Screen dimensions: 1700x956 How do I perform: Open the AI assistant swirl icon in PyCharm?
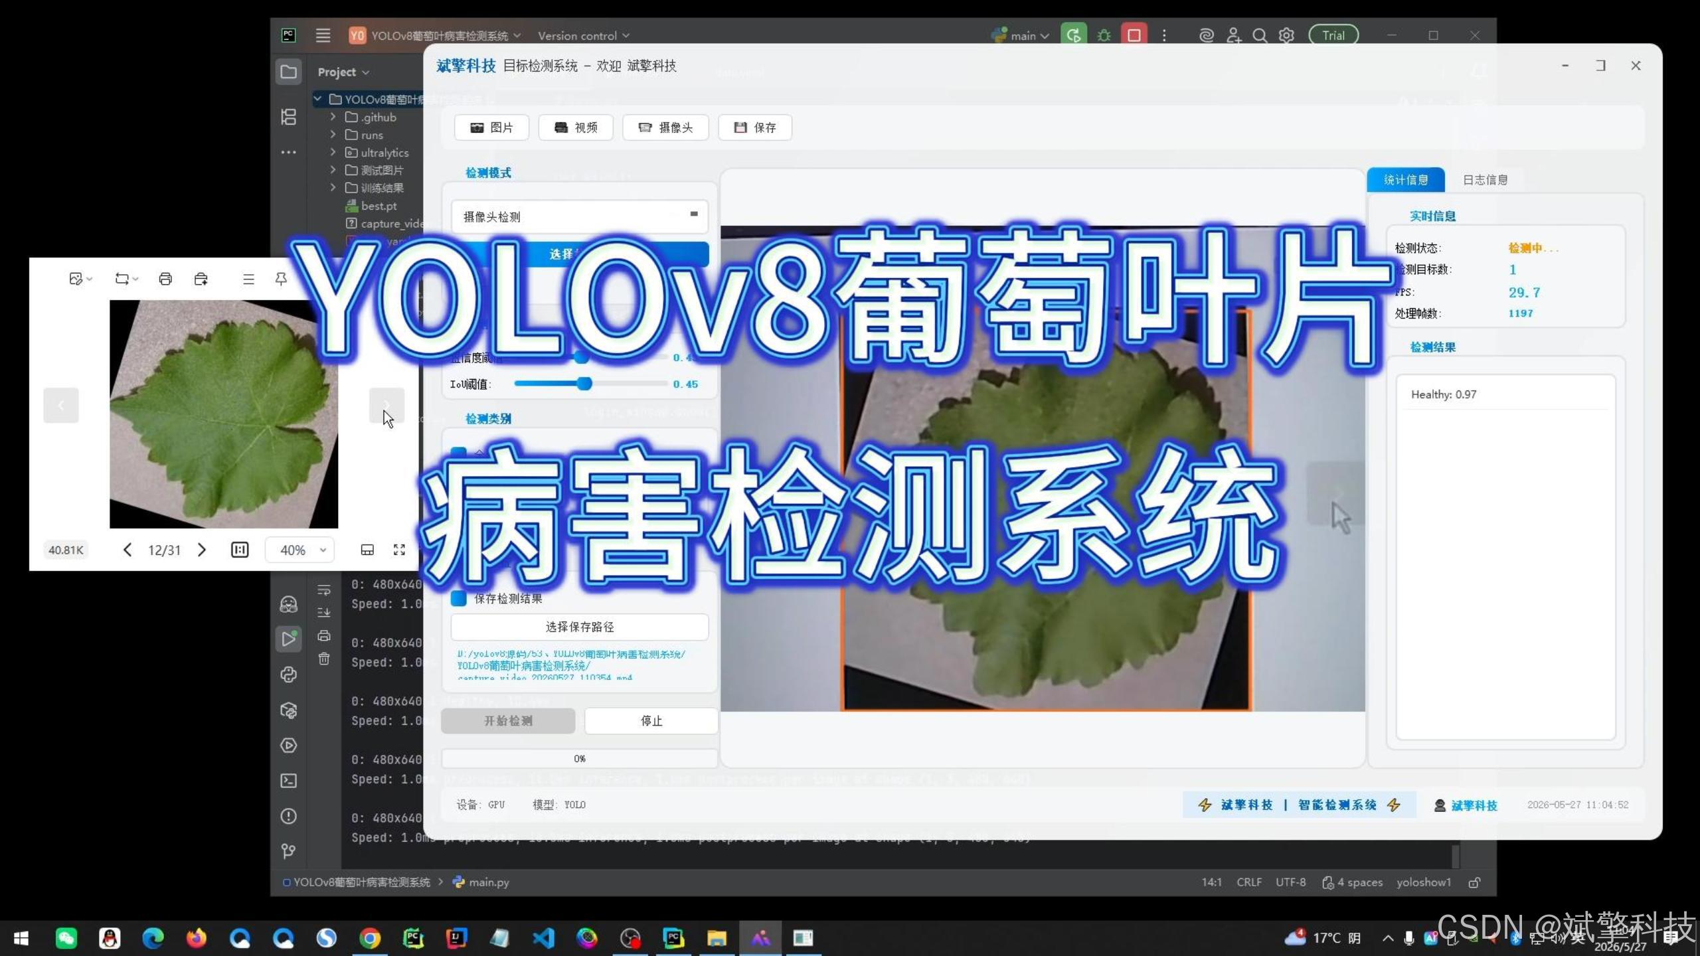pos(1206,35)
